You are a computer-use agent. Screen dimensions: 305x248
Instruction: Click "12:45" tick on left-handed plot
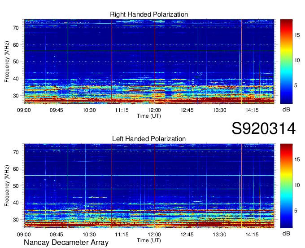click(x=187, y=235)
